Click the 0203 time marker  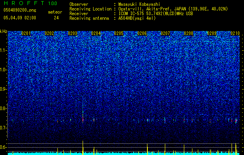[73, 33]
